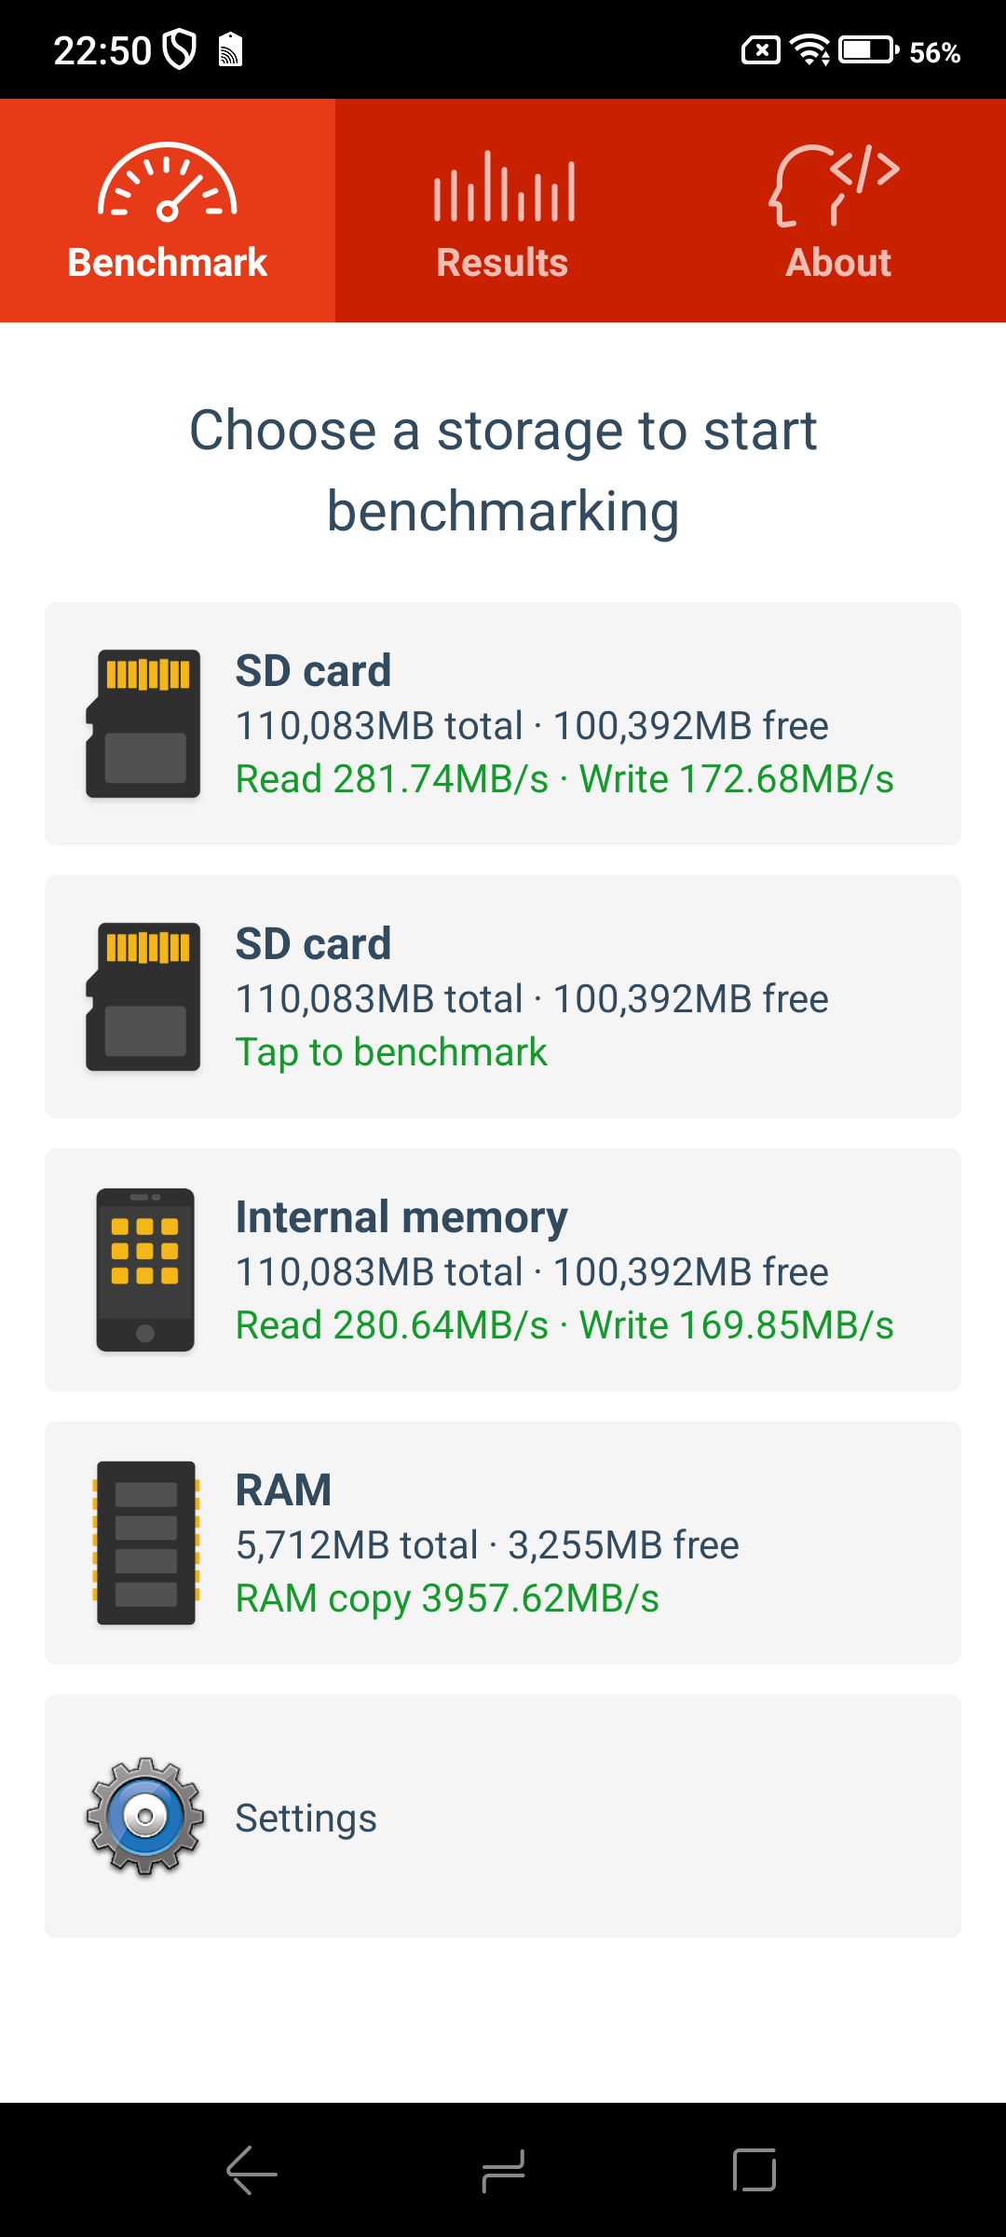Viewport: 1006px width, 2237px height.
Task: Tap the Internal memory phone icon
Action: point(145,1269)
